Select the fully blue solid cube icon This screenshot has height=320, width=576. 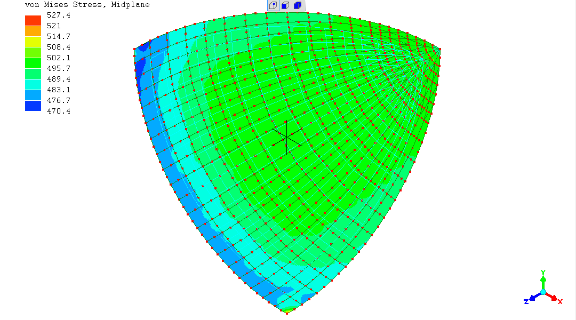(x=298, y=6)
